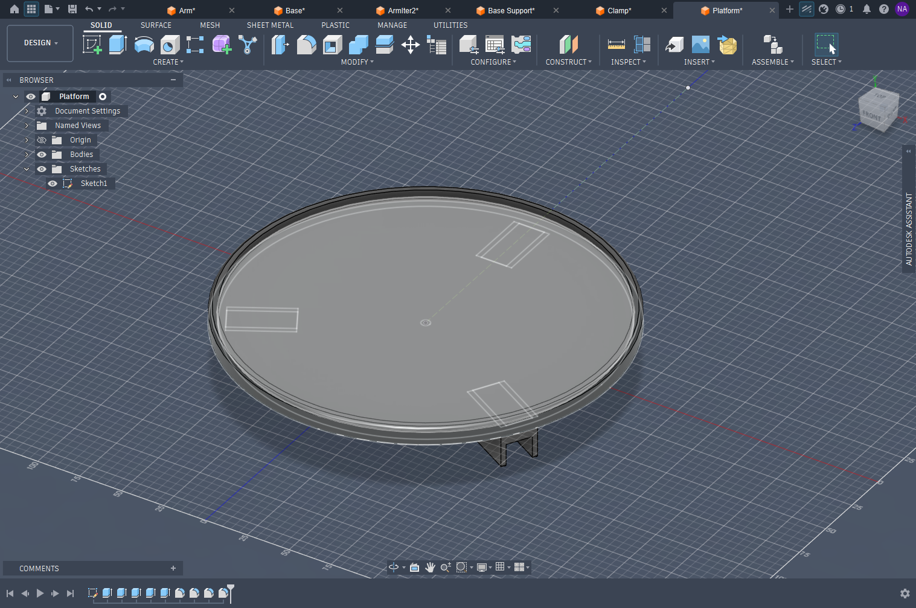Screen dimensions: 916x608
Task: Select the Revolve tool
Action: tap(144, 45)
